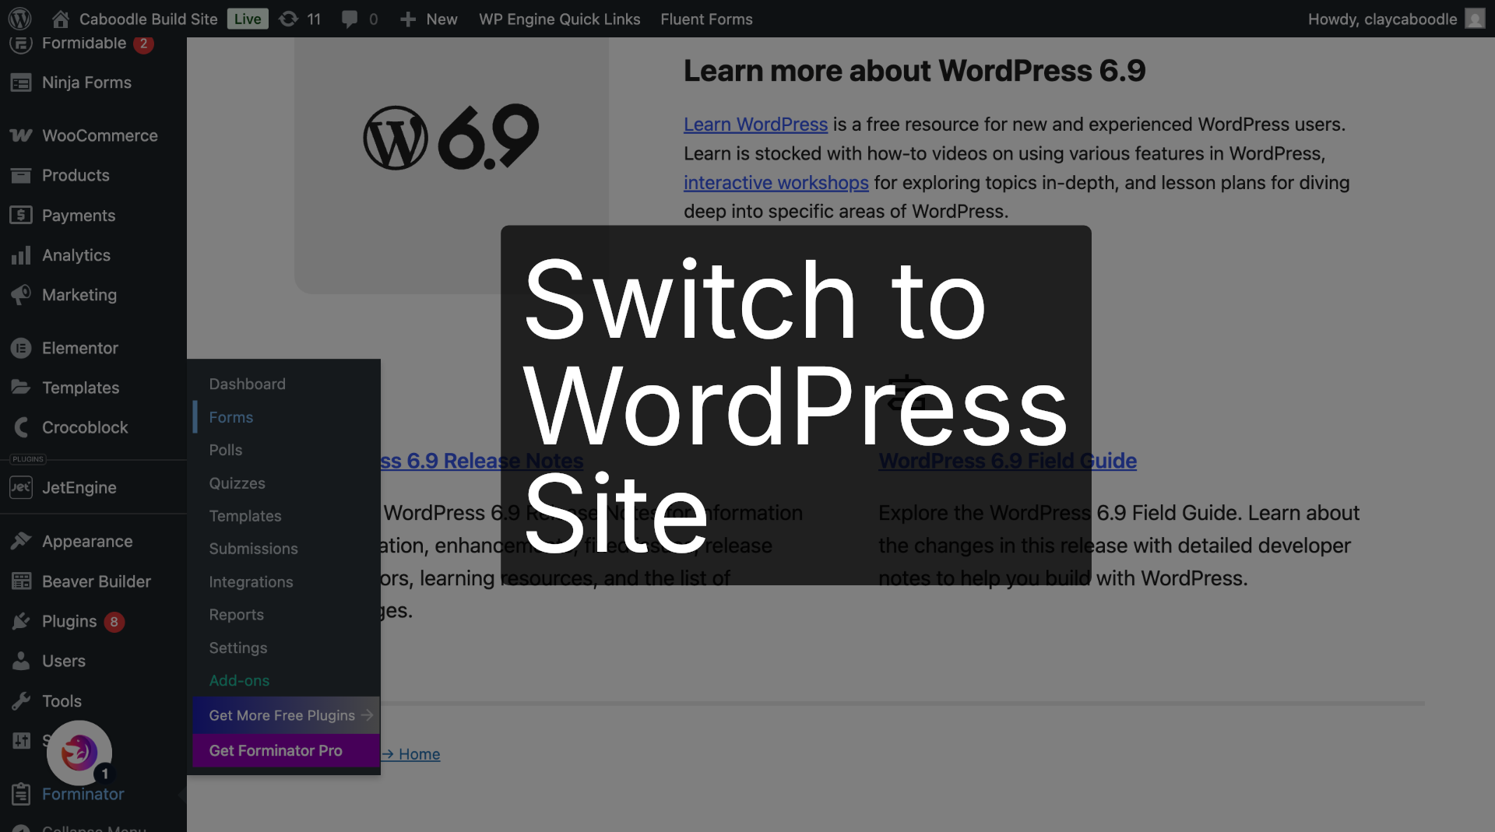Viewport: 1495px width, 832px height.
Task: Click the plus icon next to New
Action: pyautogui.click(x=408, y=19)
